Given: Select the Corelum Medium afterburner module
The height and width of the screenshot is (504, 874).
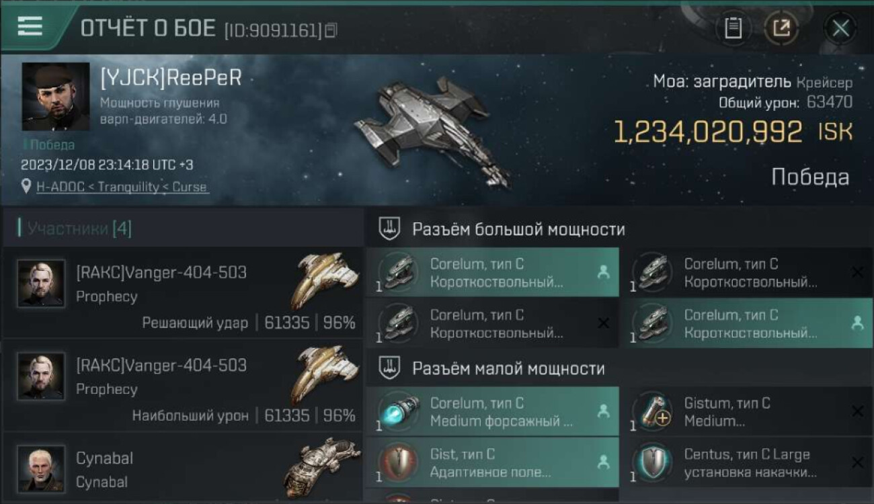Looking at the screenshot, I should [492, 412].
